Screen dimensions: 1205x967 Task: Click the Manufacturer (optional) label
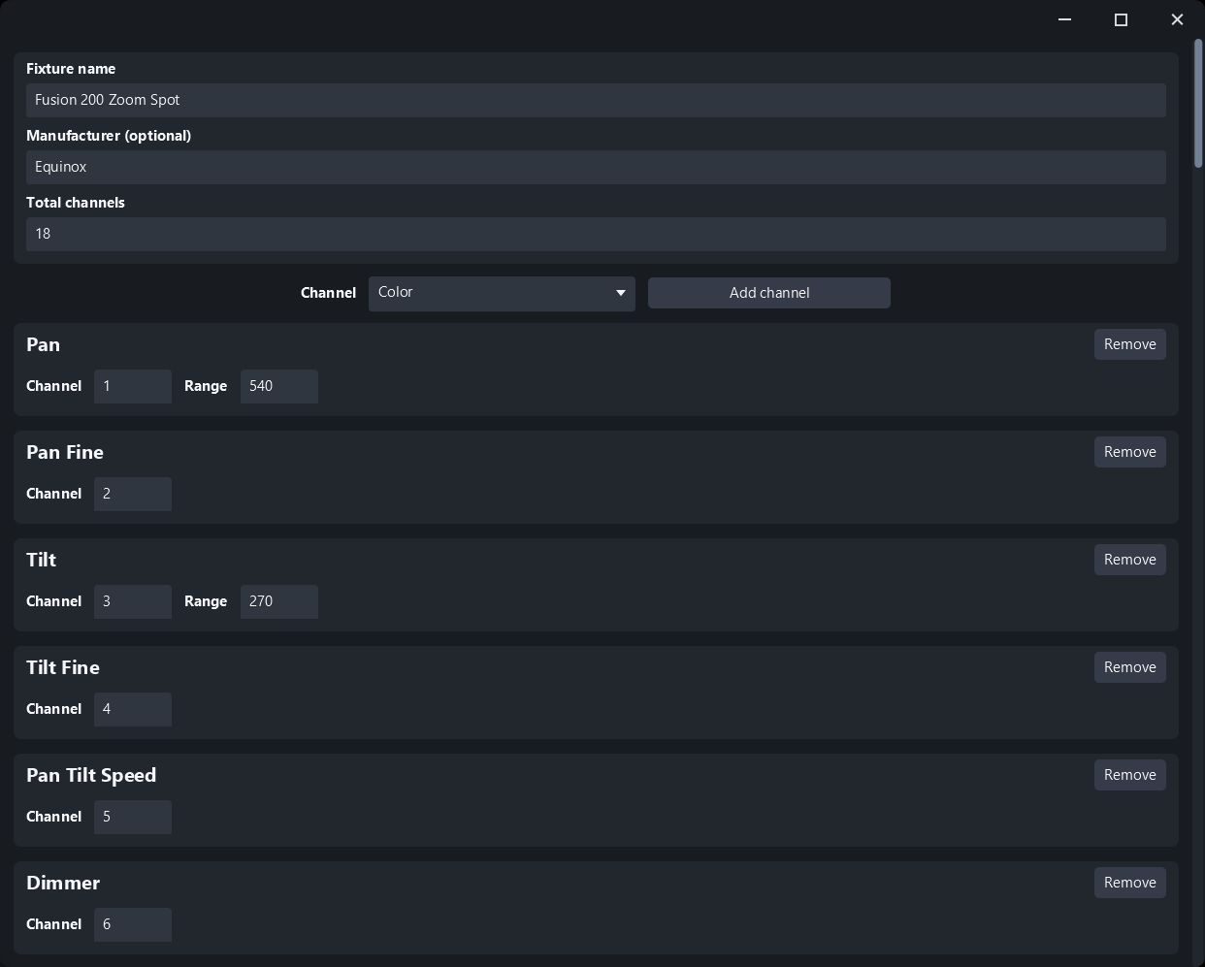109,136
